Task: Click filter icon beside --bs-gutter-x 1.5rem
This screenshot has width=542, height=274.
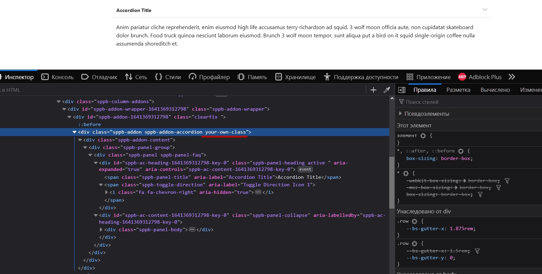Action: point(477,251)
